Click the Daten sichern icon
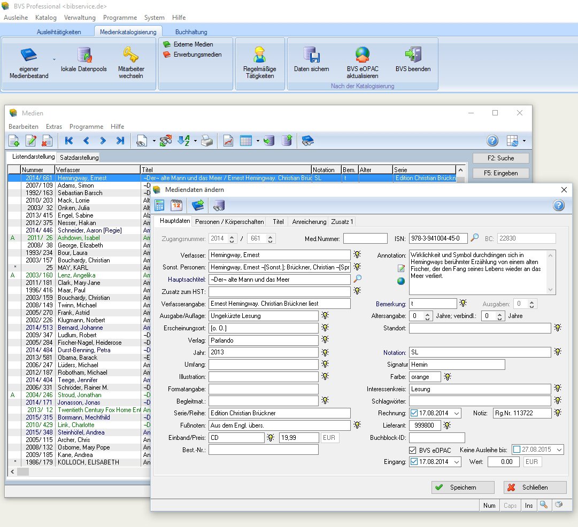The width and height of the screenshot is (578, 527). pyautogui.click(x=311, y=56)
